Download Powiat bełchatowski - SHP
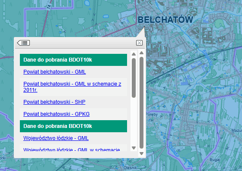The image size is (242, 171). [x=54, y=102]
